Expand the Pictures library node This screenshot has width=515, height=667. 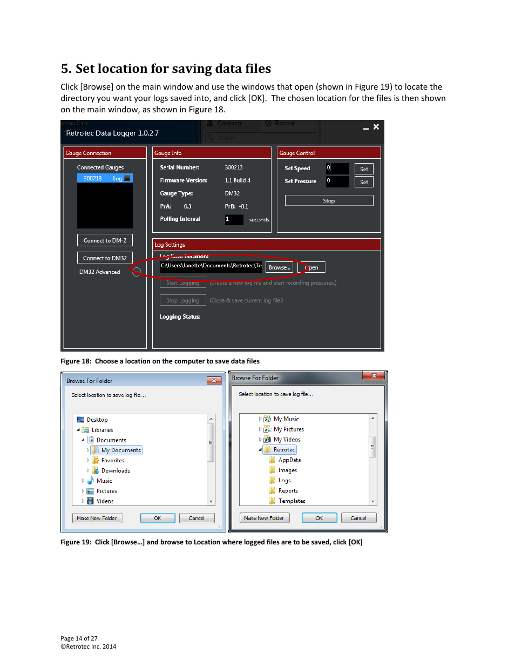click(83, 491)
